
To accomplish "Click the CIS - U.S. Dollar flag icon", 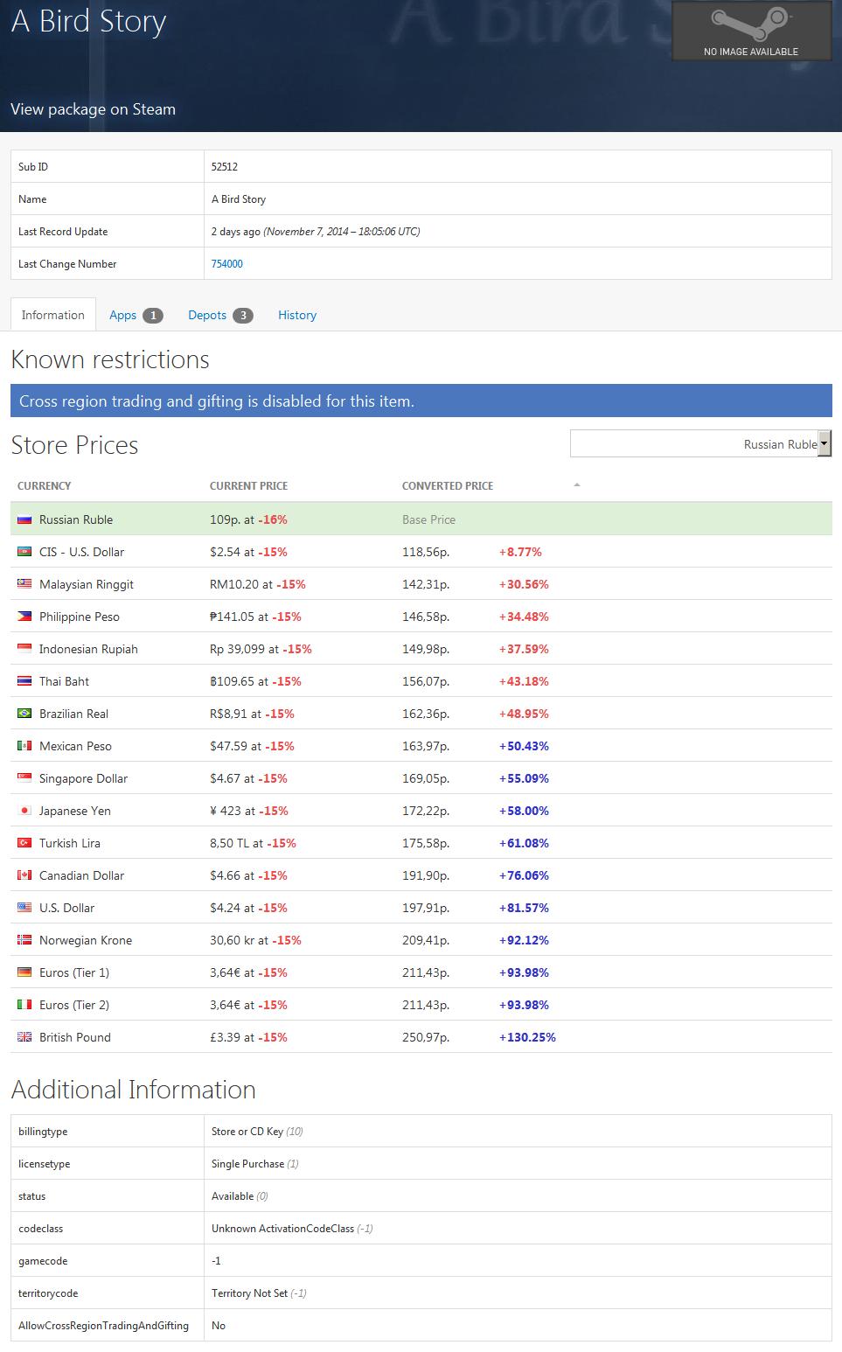I will [24, 552].
